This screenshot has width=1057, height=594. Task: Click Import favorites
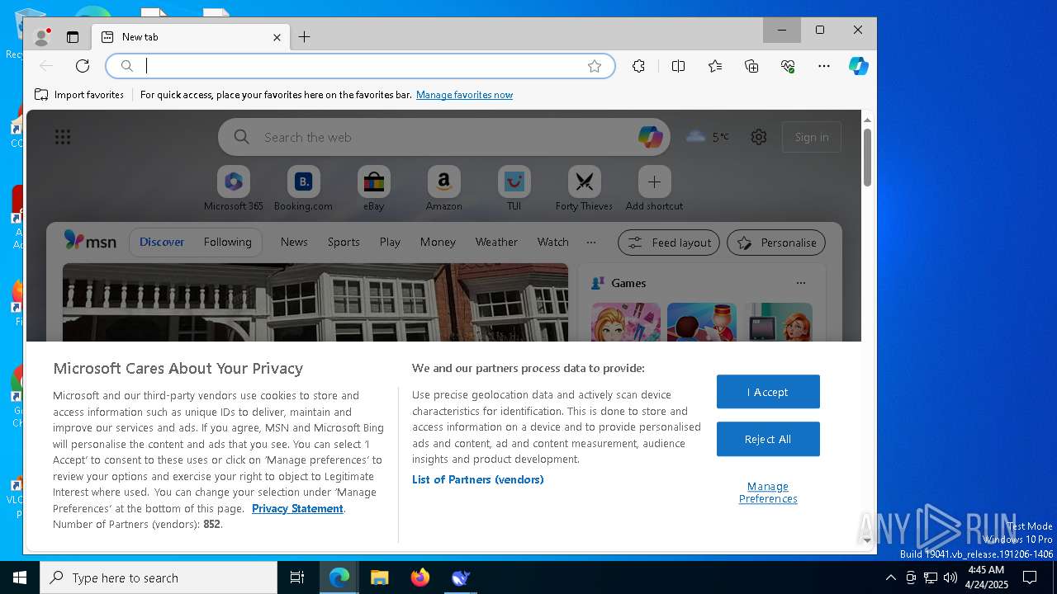pos(79,95)
